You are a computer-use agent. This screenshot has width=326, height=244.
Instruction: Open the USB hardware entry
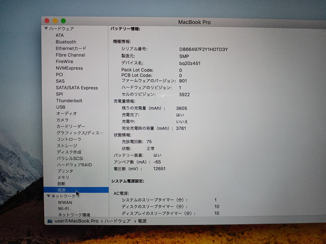pyautogui.click(x=61, y=107)
